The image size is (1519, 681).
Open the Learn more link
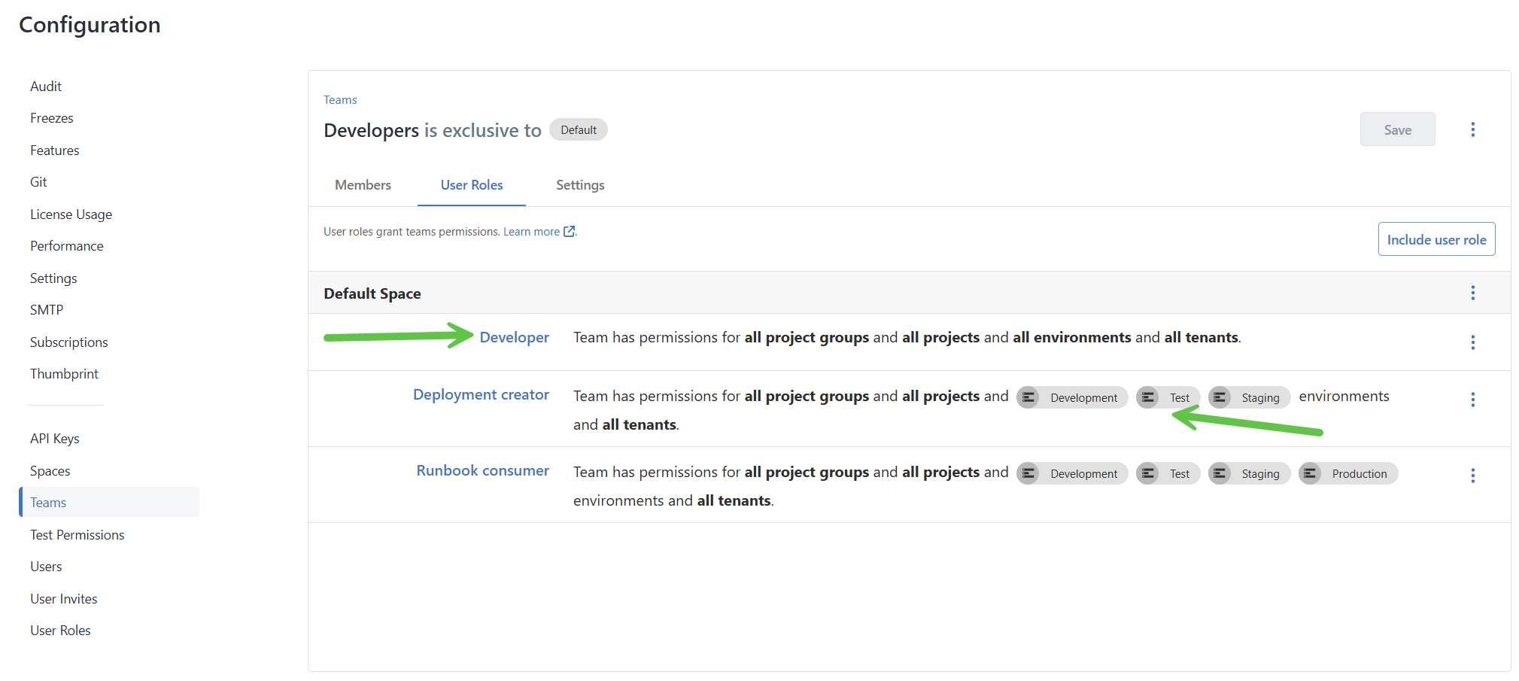[x=532, y=231]
